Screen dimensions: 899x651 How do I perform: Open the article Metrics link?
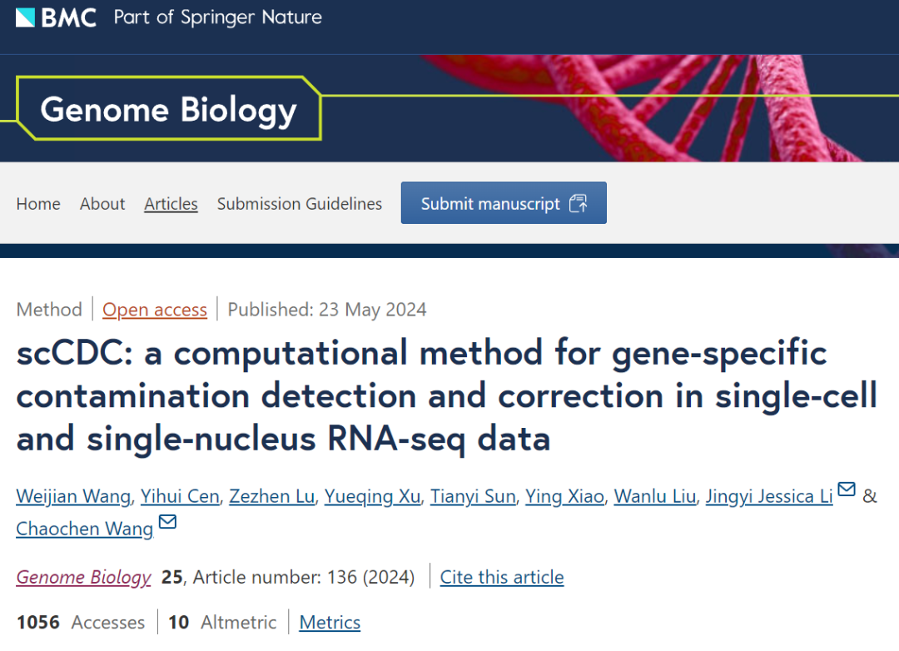(x=330, y=623)
